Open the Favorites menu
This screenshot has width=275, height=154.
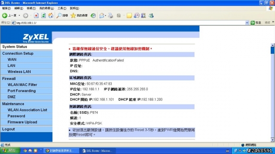[46, 8]
